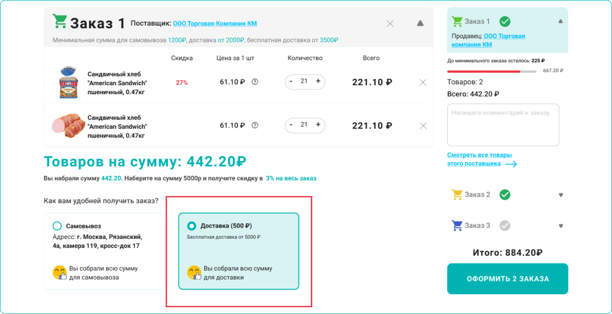The image size is (612, 314).
Task: Remove Заказ 1 with the header X icon
Action: coord(390,24)
